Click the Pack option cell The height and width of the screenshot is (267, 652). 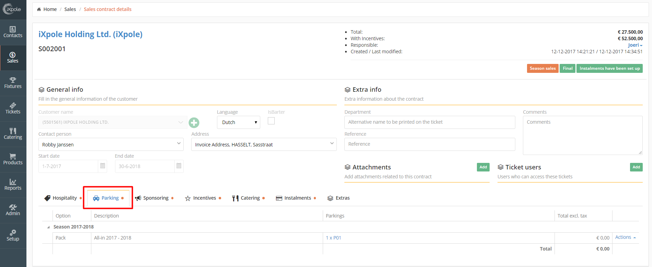[x=72, y=238]
